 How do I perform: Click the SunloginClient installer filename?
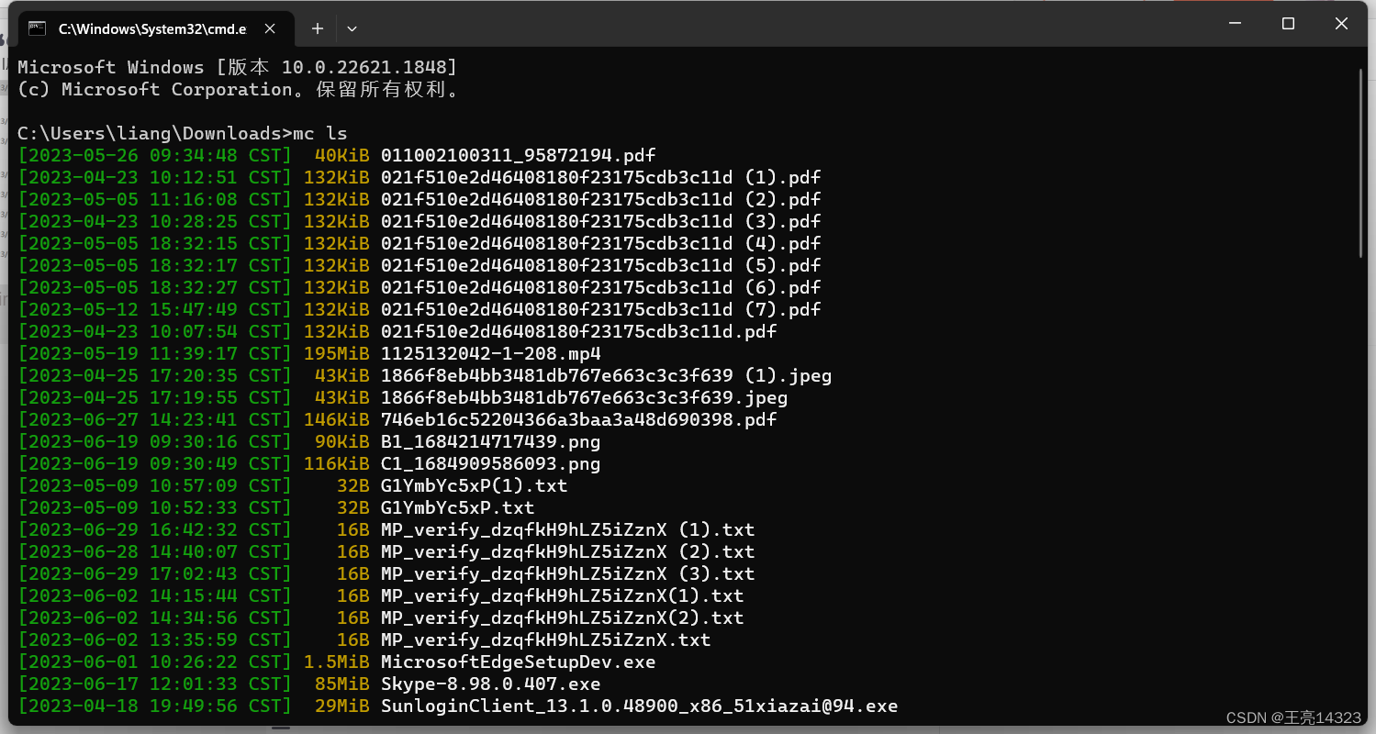639,706
